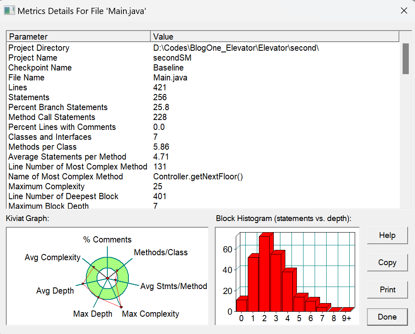Click the Value column header

(x=275, y=36)
